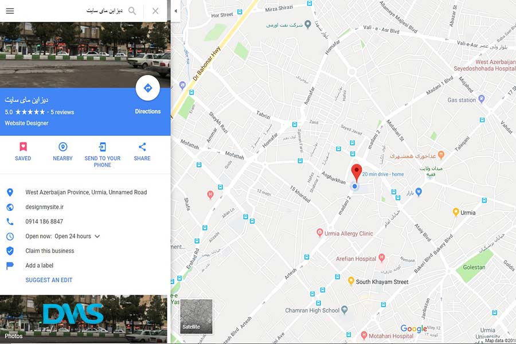Open the Photos thumbnail with DMS logo

[x=84, y=319]
